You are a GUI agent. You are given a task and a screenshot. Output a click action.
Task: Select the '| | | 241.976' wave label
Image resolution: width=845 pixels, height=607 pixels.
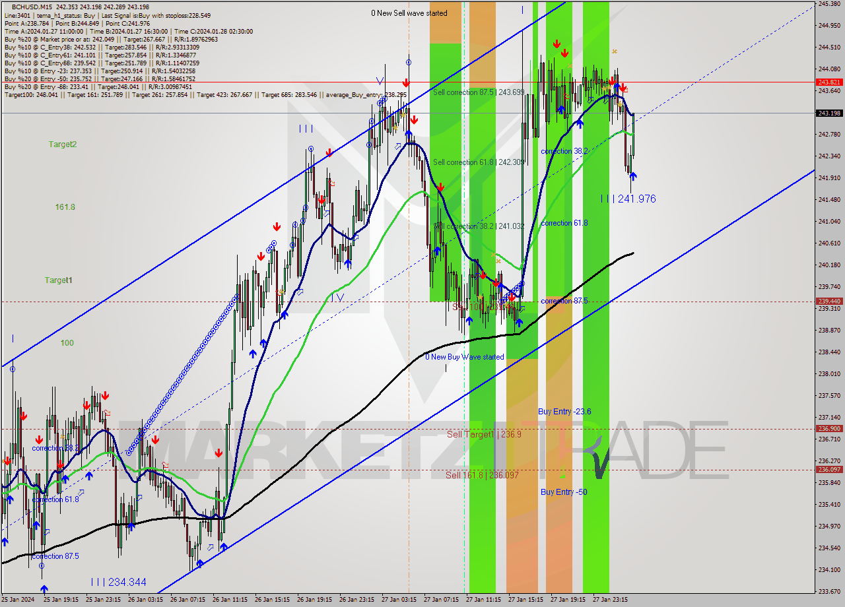tap(628, 199)
